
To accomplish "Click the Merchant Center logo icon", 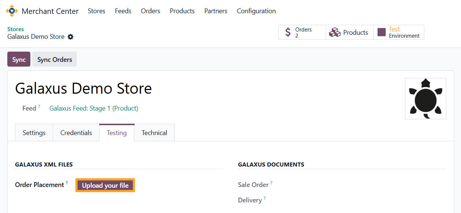I will (x=12, y=11).
